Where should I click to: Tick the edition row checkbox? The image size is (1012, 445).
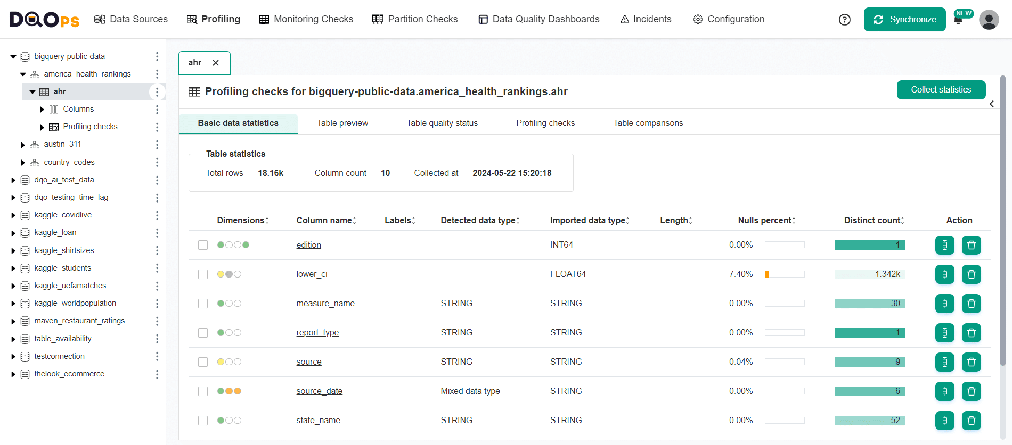pos(203,245)
